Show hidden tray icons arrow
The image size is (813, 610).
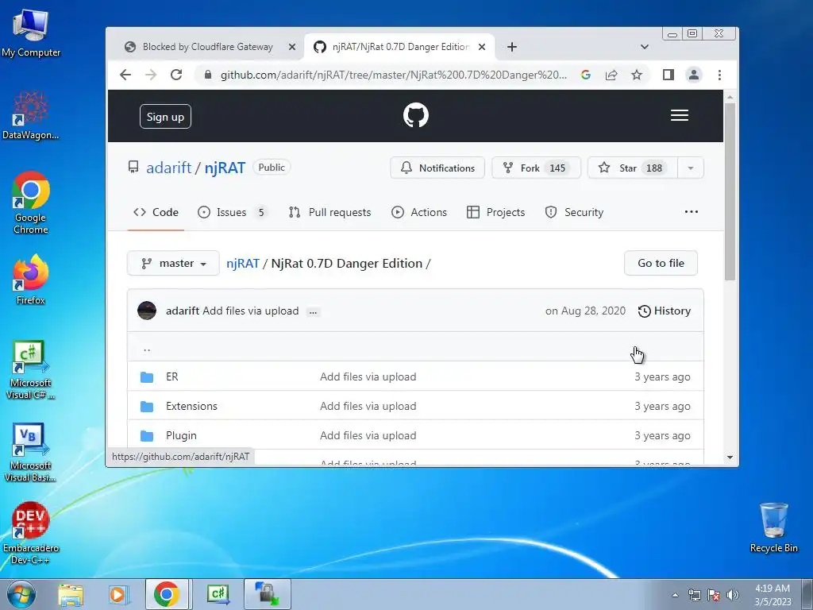[x=675, y=595]
